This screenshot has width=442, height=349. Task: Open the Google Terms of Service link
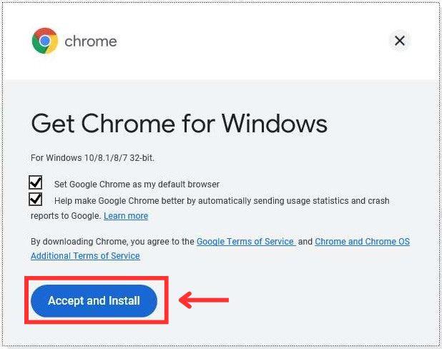245,242
